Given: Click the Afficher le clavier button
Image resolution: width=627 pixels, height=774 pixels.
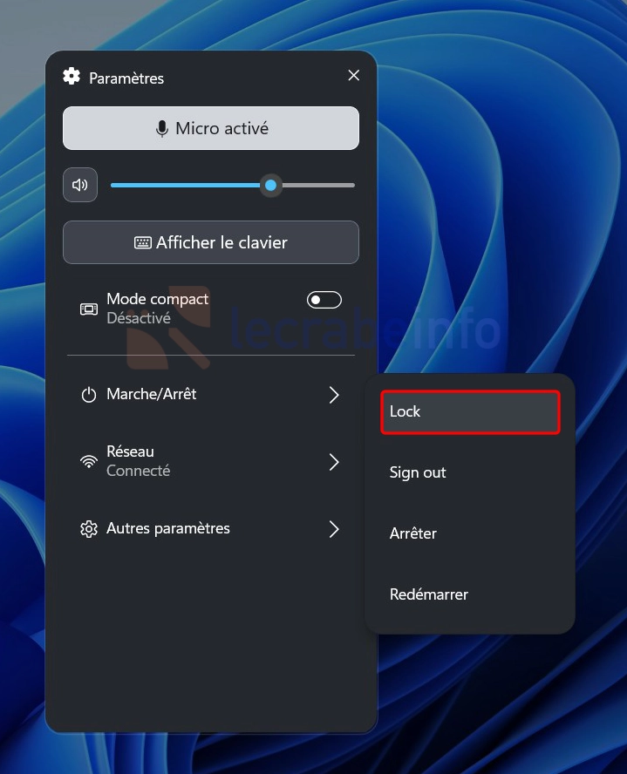Looking at the screenshot, I should point(211,242).
